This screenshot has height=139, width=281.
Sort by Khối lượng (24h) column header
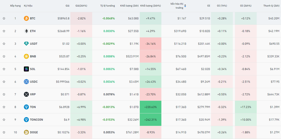point(129,6)
